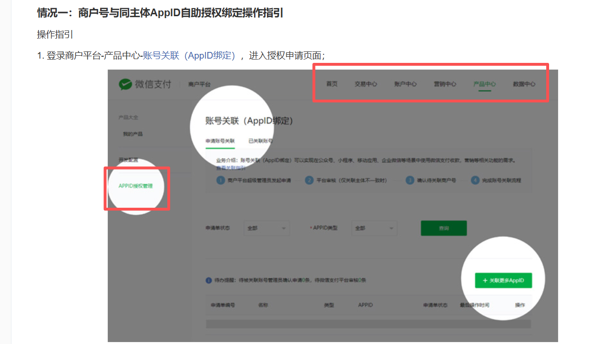Click step 4 circle beside 完成账号关联流程
The width and height of the screenshot is (612, 344).
click(475, 181)
